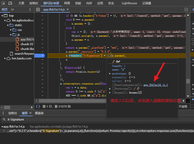Close the app.fbb7ec14.js editor tab

(x=68, y=10)
